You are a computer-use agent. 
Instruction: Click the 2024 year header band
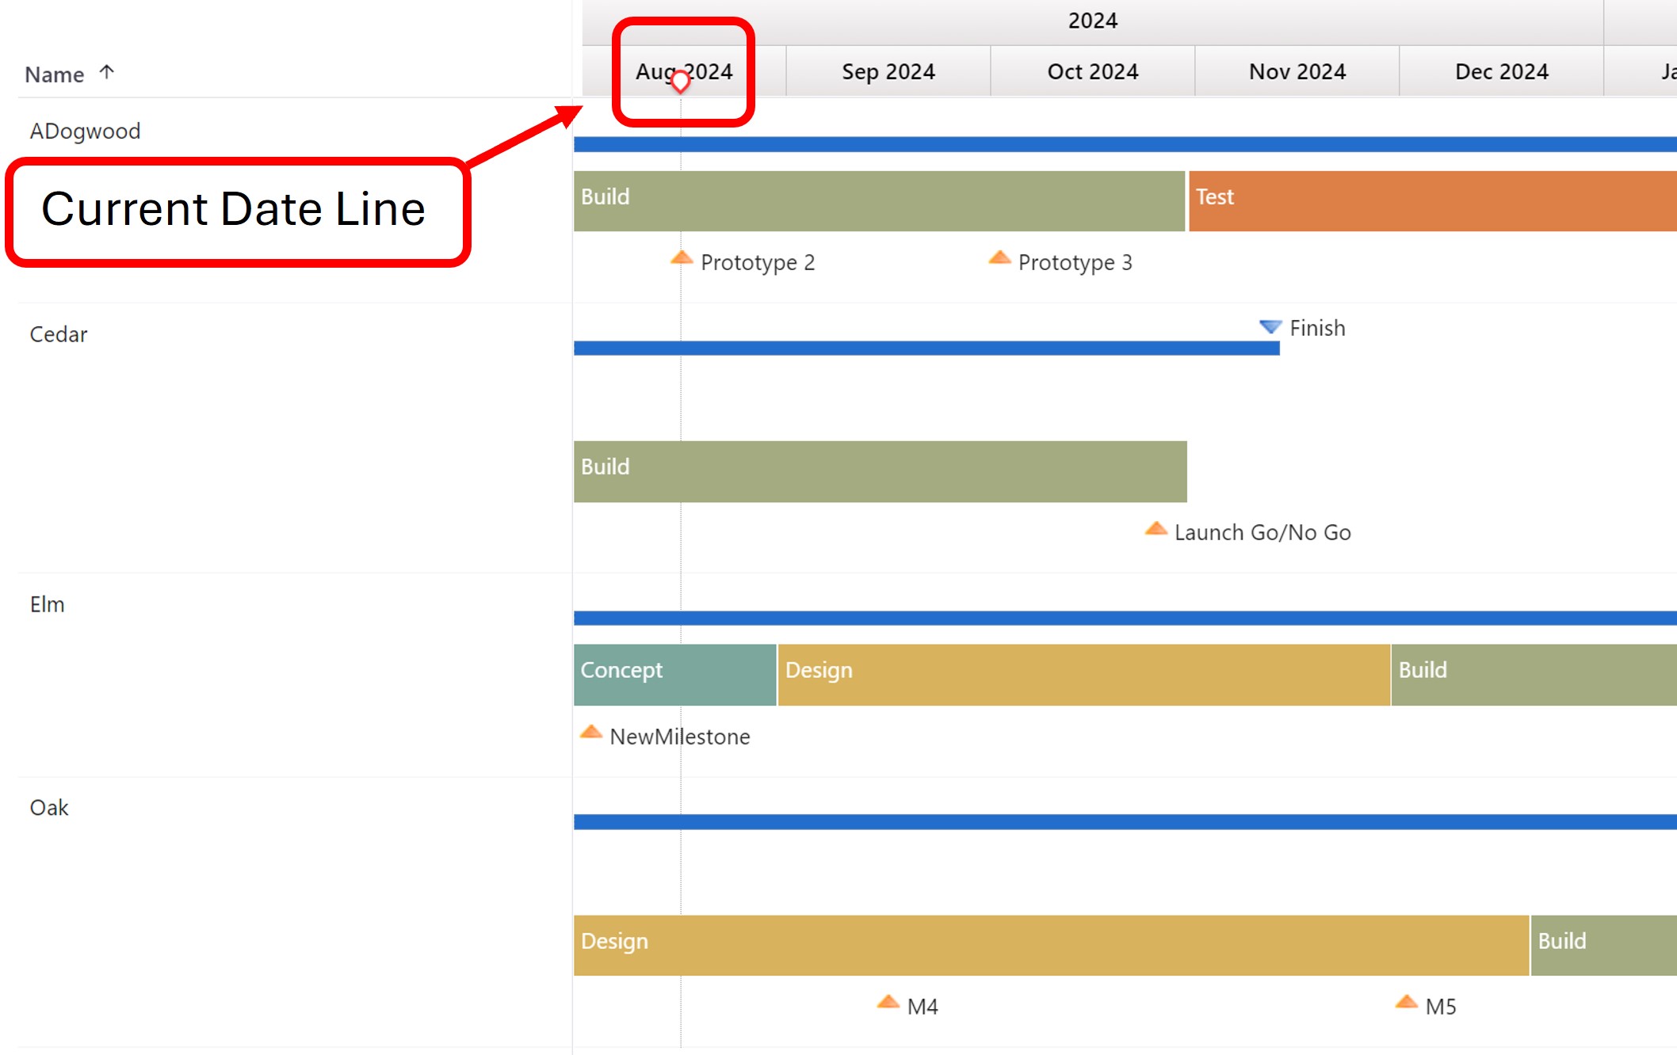(1094, 20)
